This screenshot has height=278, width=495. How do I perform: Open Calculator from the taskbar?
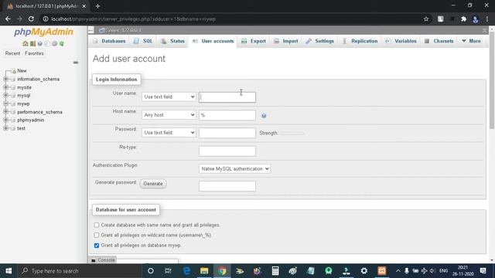[275, 271]
